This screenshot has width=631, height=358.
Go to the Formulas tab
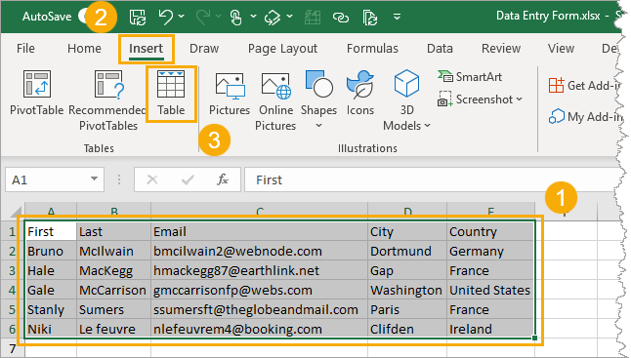tap(372, 49)
